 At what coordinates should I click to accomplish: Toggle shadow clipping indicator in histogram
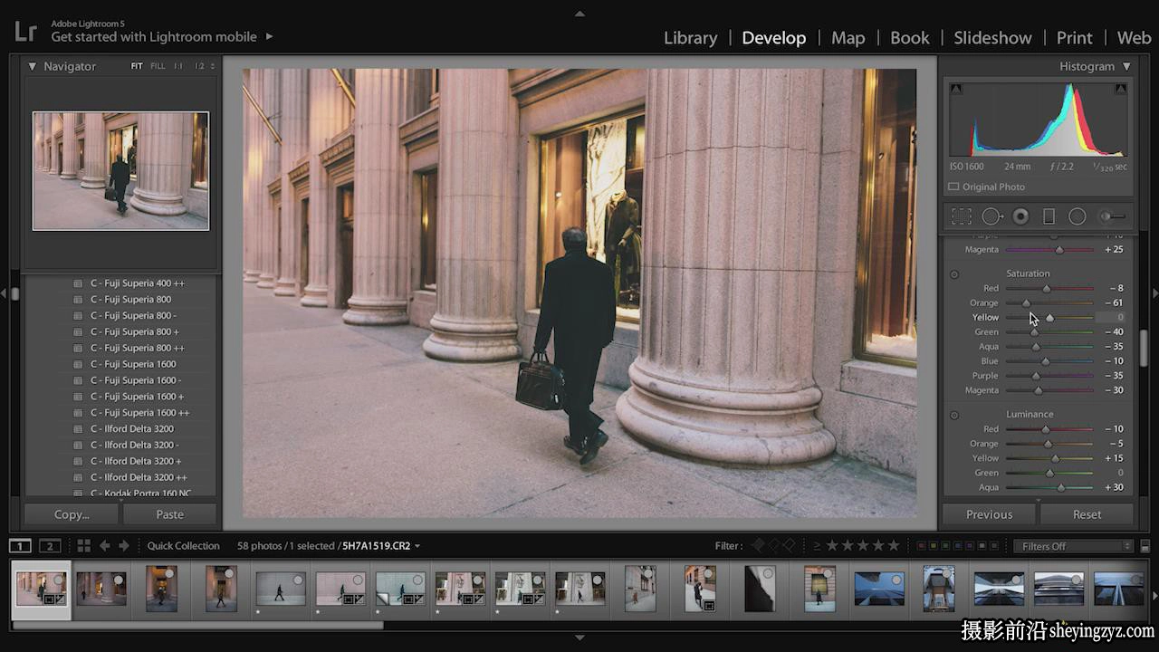click(x=956, y=89)
